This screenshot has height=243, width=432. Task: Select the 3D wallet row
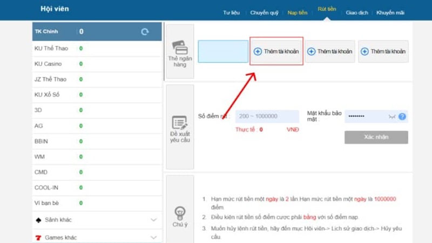[x=97, y=110]
